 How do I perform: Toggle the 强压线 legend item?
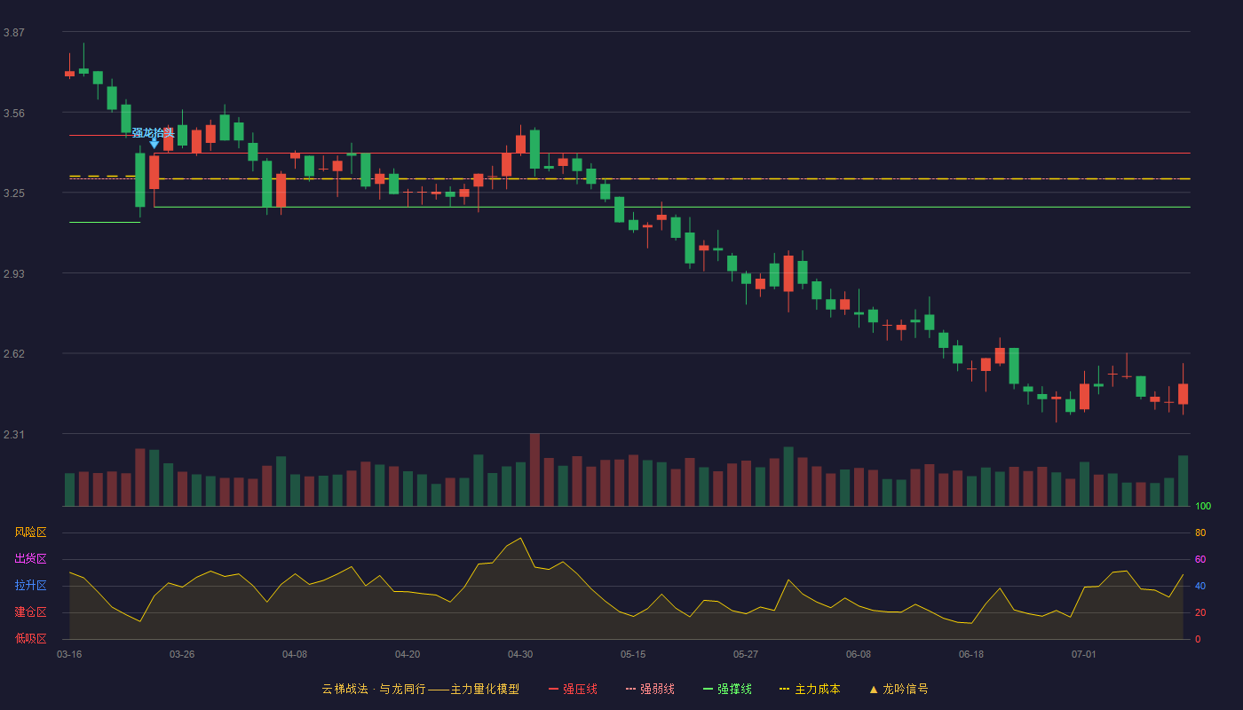point(573,689)
